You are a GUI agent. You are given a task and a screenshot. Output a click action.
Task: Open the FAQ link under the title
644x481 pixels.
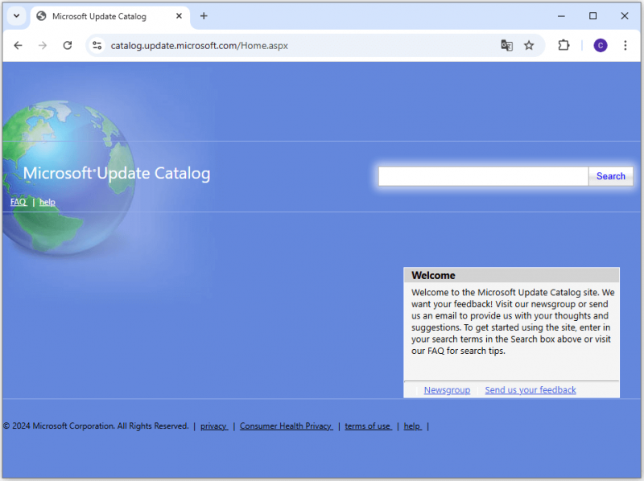coord(18,202)
